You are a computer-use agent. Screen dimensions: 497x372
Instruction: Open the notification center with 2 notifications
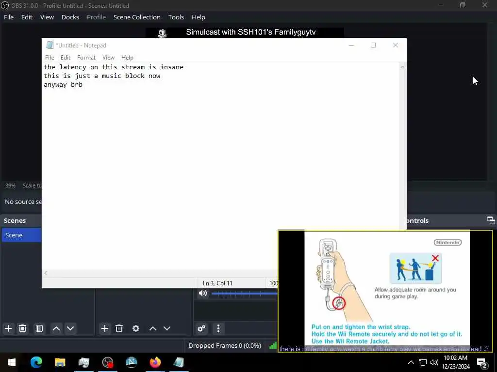tap(482, 363)
